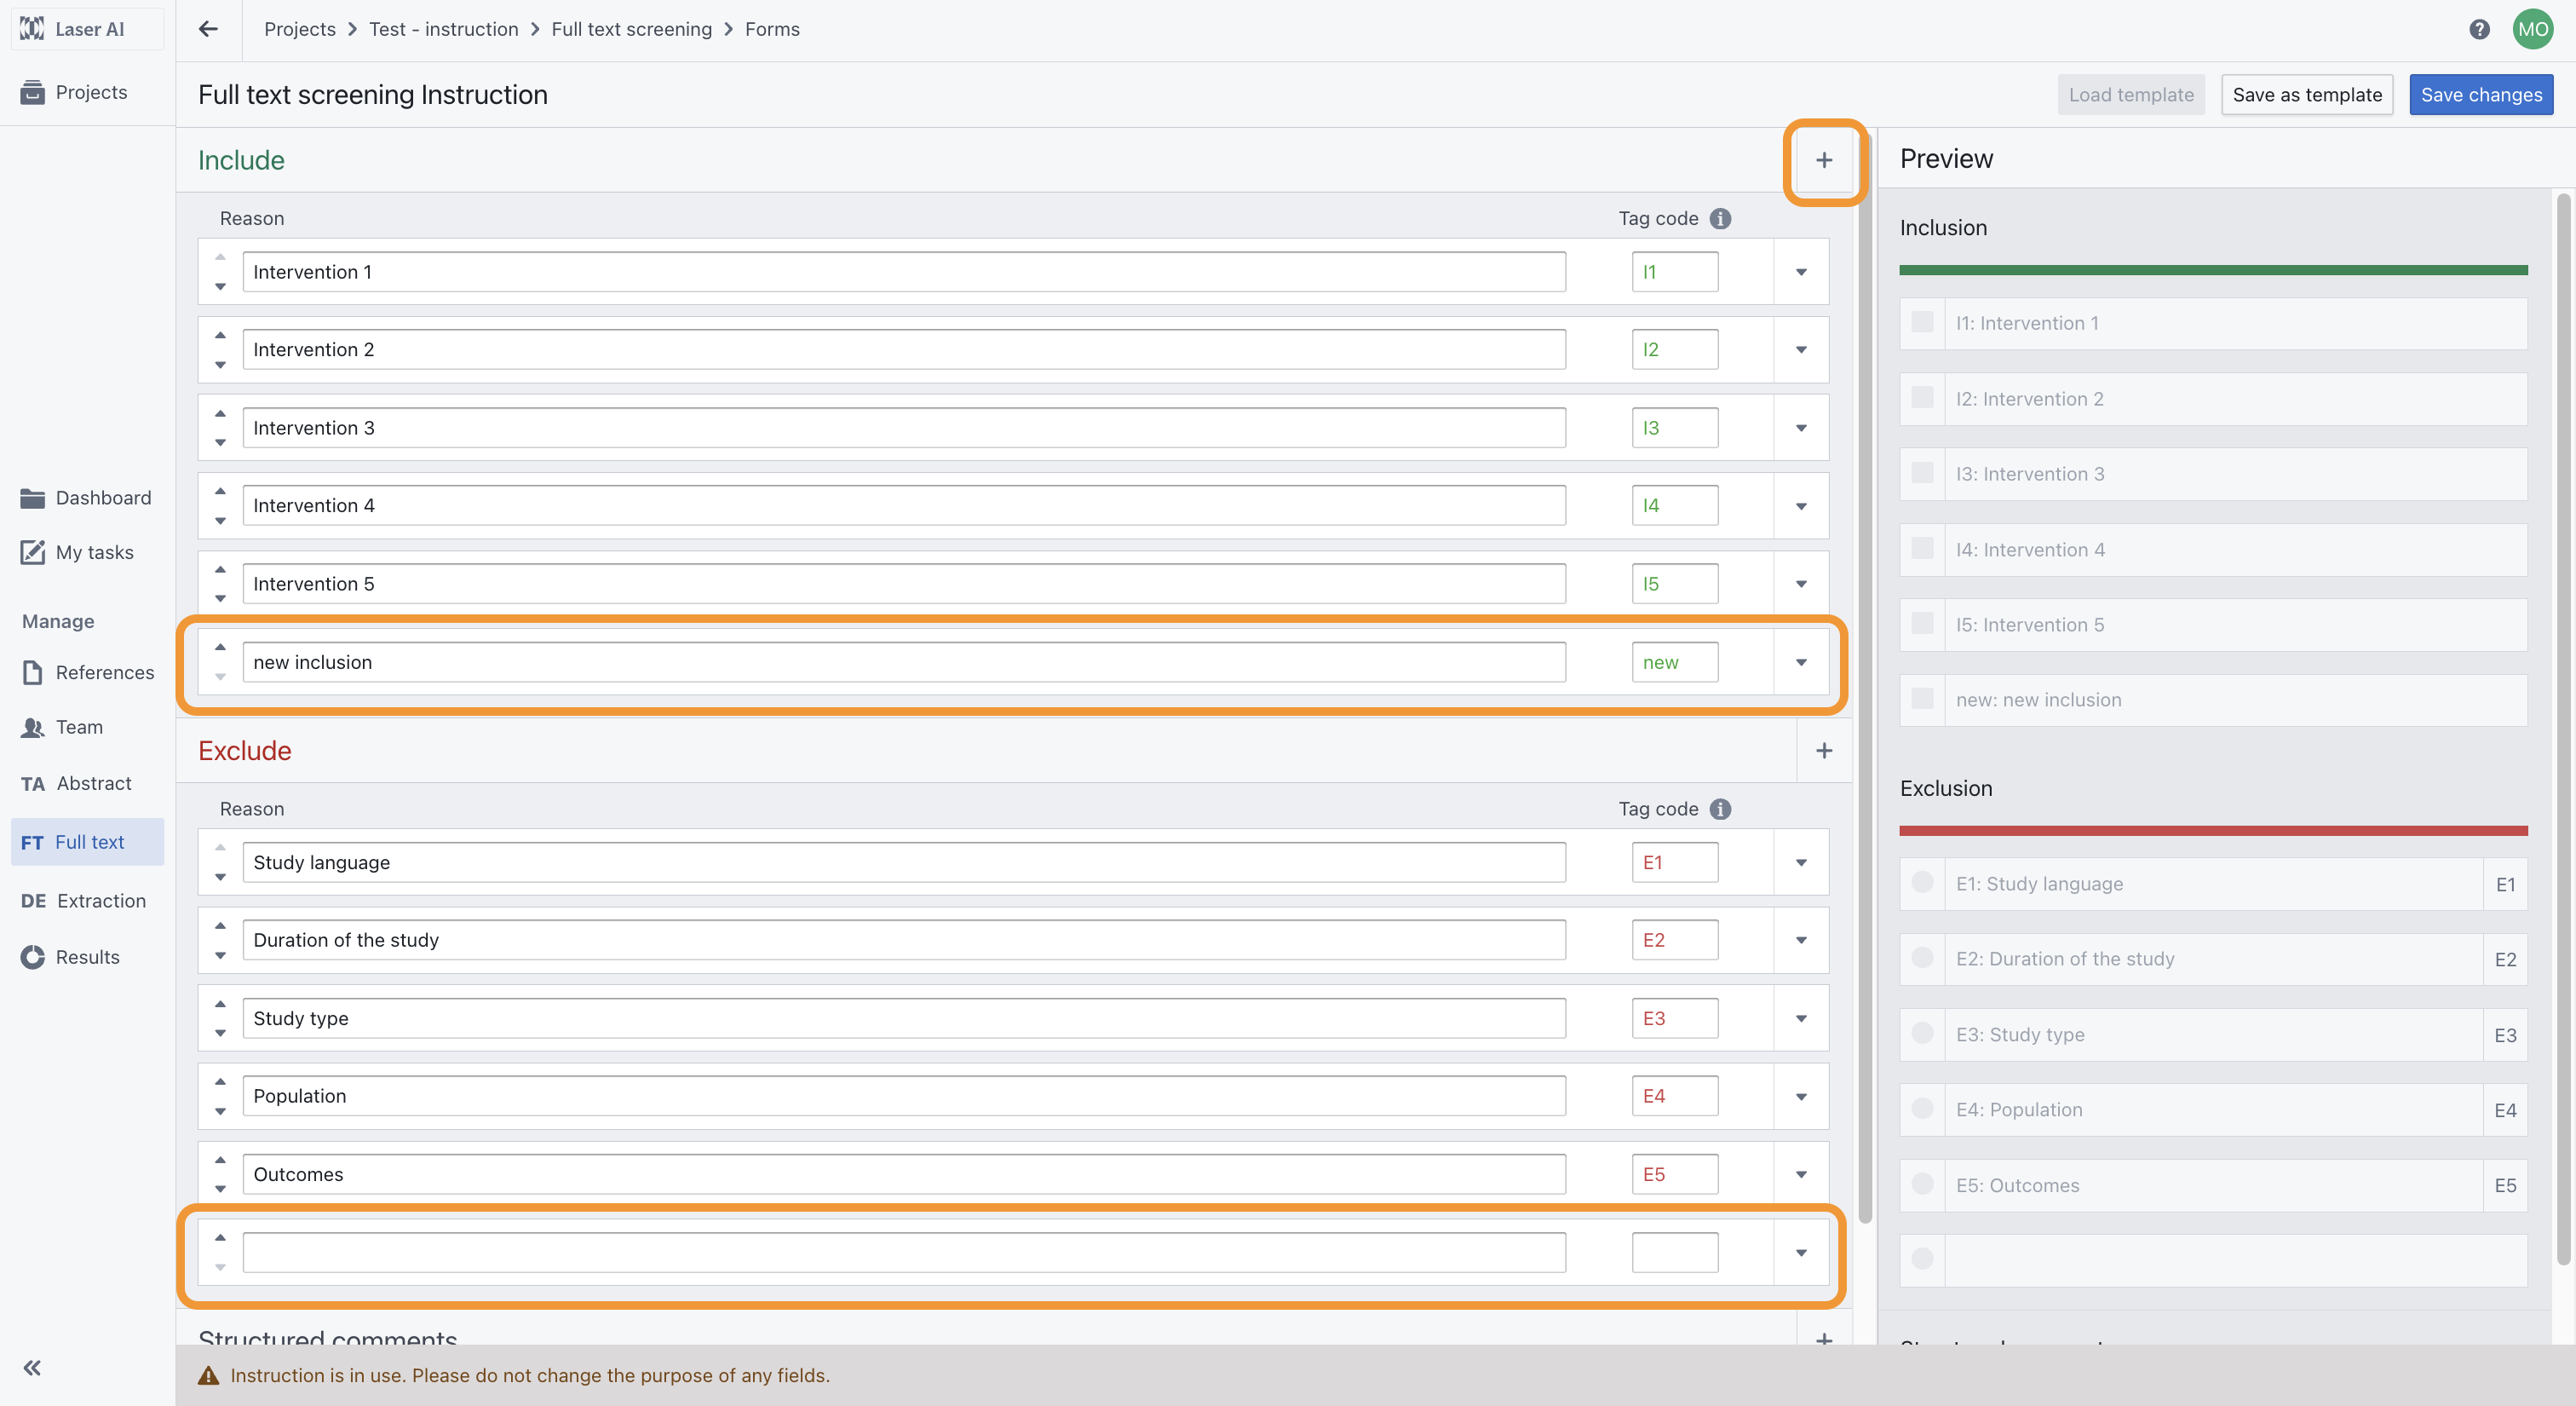Add a new Exclude reason with plus
The width and height of the screenshot is (2576, 1406).
pos(1823,750)
